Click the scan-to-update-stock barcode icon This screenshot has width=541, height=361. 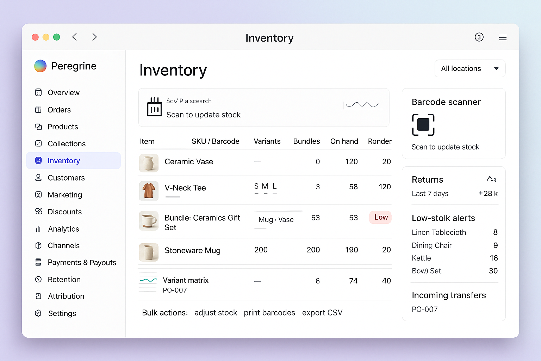point(154,107)
